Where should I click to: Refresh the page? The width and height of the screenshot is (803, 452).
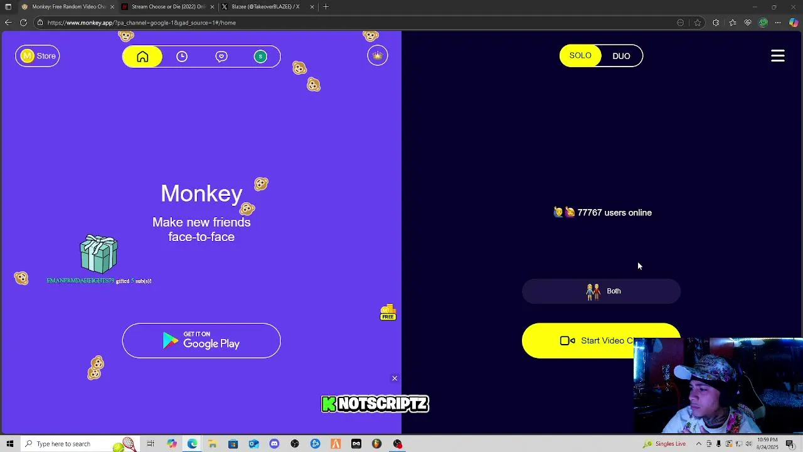[23, 23]
